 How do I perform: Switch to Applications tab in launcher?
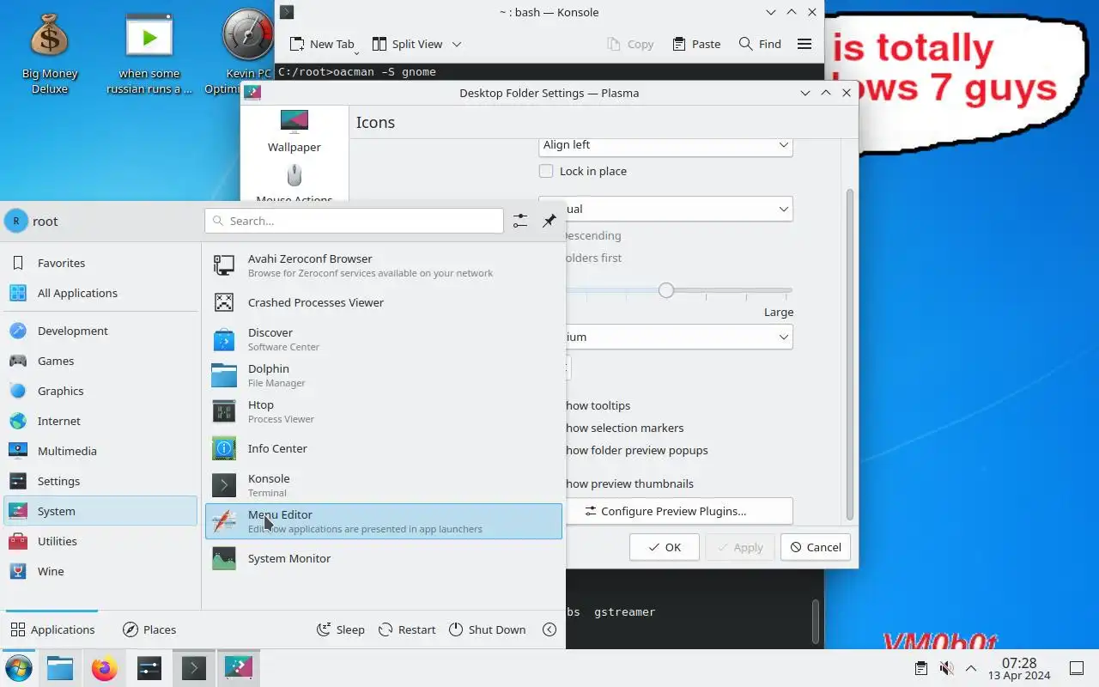[52, 629]
